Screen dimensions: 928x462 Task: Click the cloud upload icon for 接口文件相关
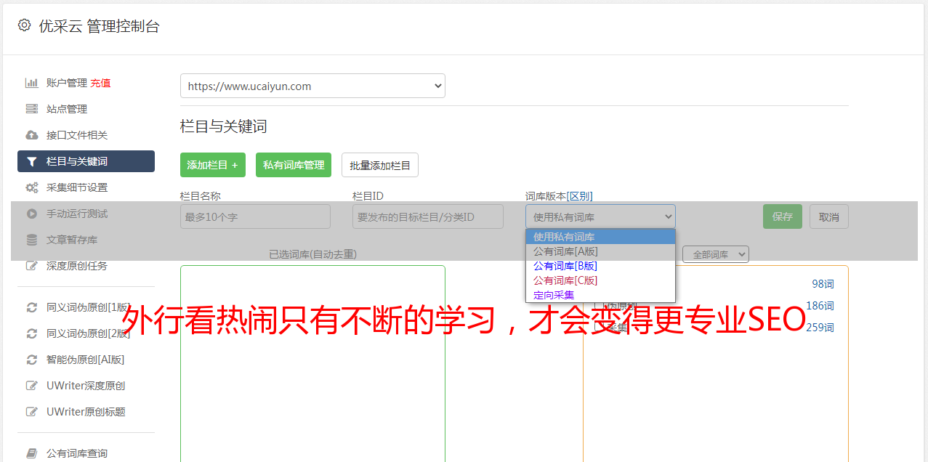coord(31,135)
